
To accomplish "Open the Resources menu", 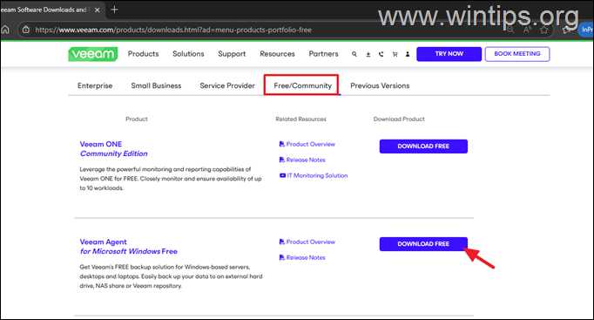I will [277, 54].
